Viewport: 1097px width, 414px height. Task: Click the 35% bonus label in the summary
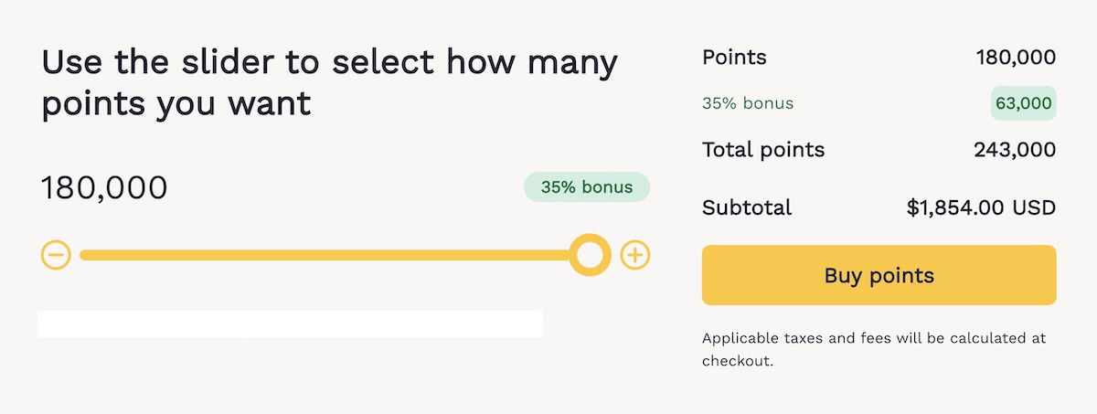[748, 103]
